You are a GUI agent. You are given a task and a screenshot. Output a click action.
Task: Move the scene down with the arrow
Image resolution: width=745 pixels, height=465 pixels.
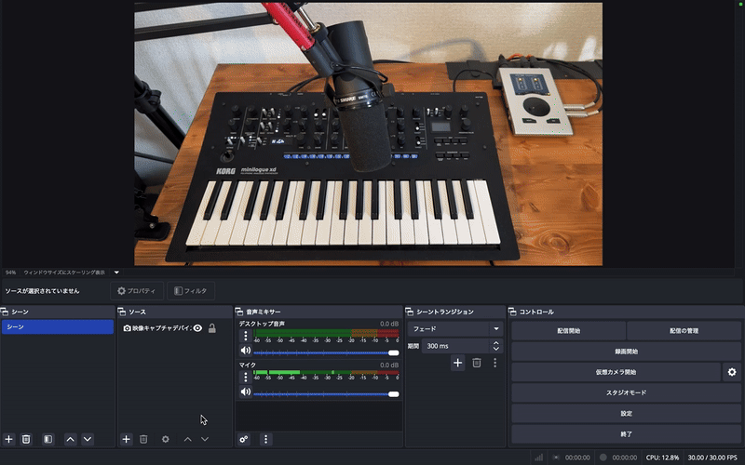[88, 439]
